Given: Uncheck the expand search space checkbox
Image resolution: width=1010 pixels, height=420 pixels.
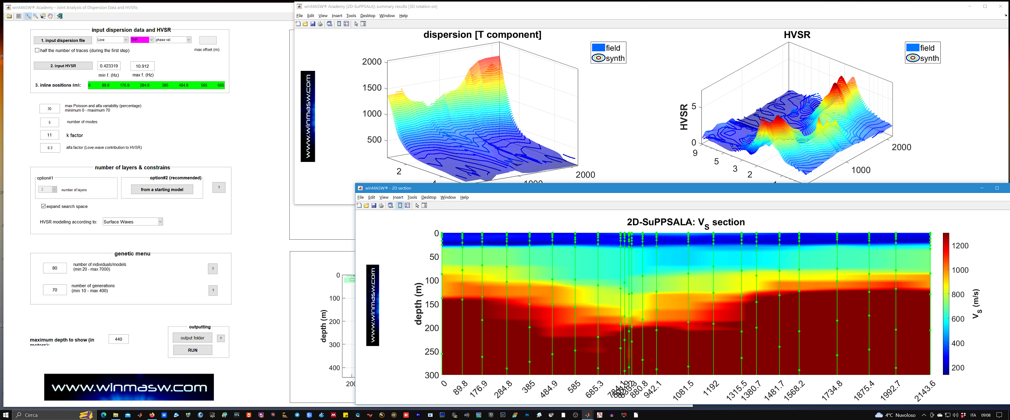Looking at the screenshot, I should point(43,206).
